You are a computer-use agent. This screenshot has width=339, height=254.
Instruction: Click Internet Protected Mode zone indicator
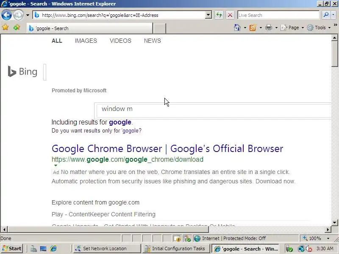[x=230, y=238]
